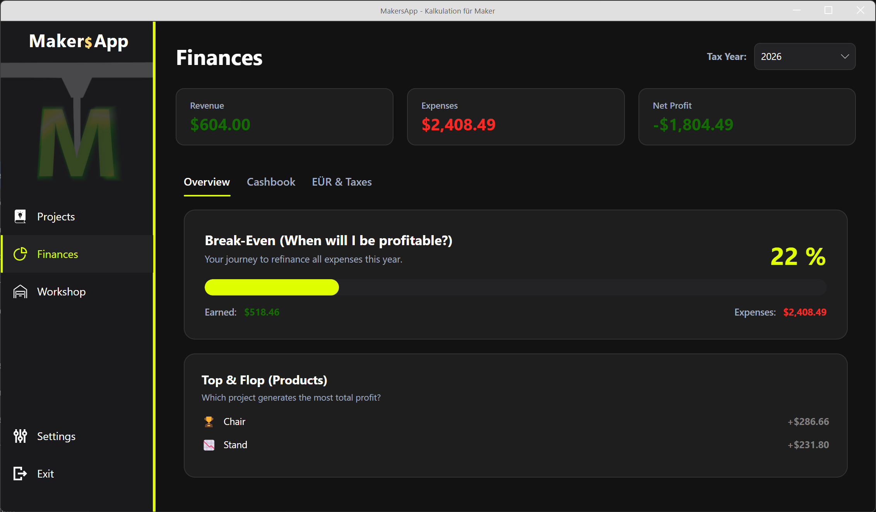Switch to the Cashbook tab

coord(271,182)
